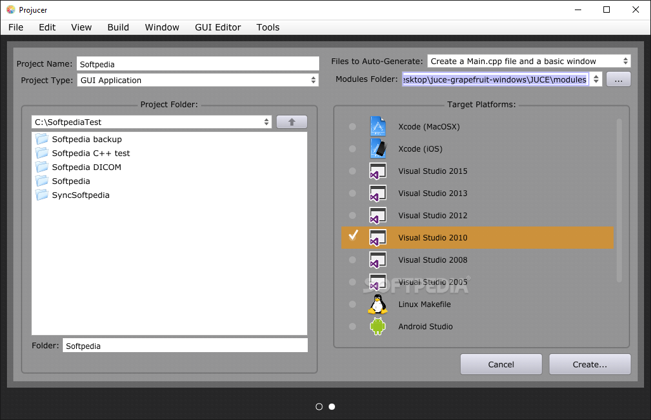Click the Visual Studio 2015 icon

pos(378,171)
